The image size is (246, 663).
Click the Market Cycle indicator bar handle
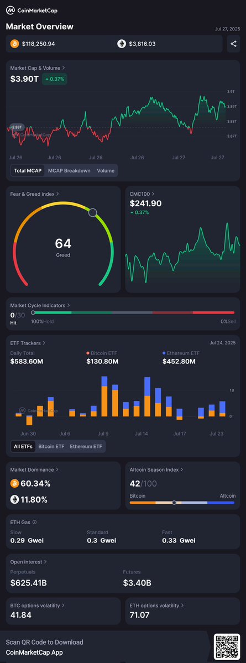point(33,312)
